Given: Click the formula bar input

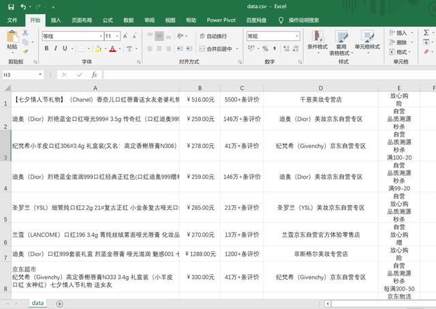Looking at the screenshot, I should click(269, 74).
